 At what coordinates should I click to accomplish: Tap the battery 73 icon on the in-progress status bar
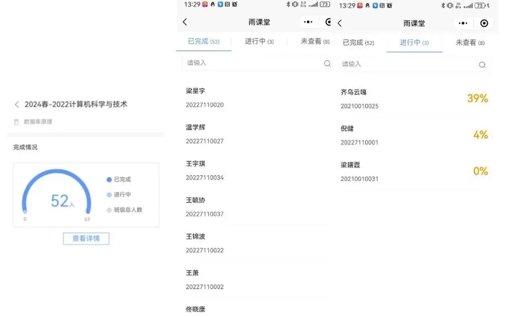pos(480,6)
